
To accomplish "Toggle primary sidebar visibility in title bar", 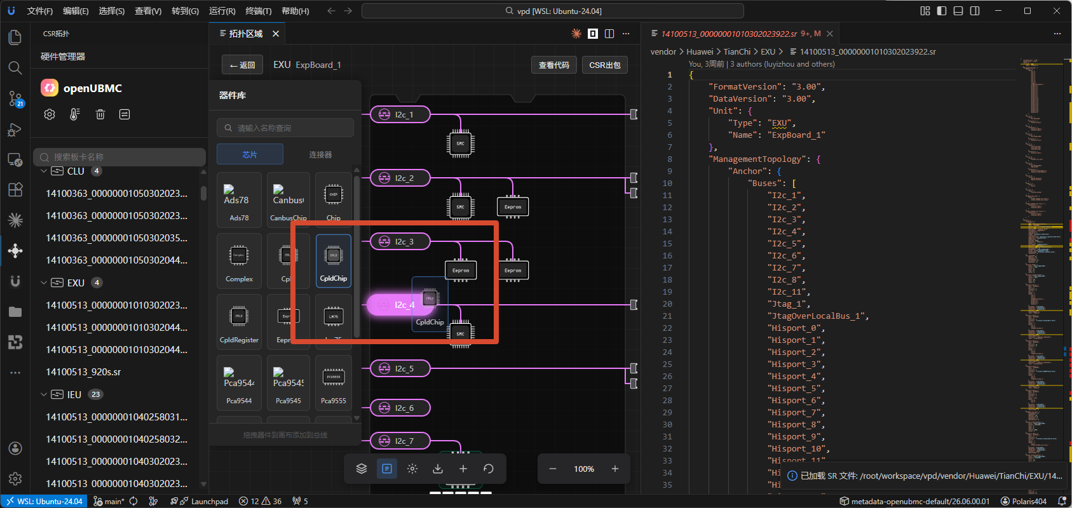I will coord(942,11).
